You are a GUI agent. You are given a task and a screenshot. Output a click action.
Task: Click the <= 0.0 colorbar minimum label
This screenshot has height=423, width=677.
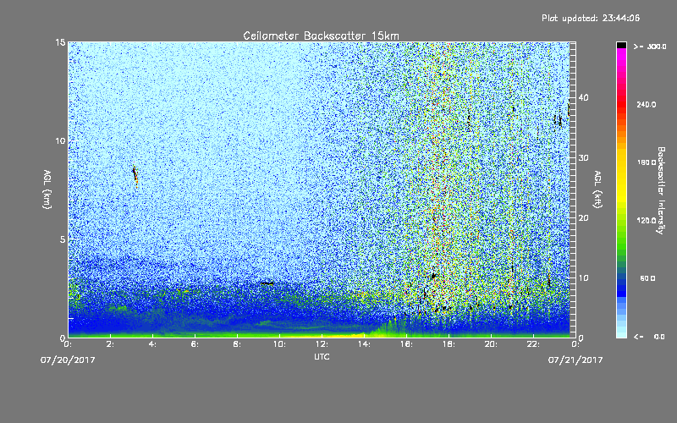click(649, 337)
